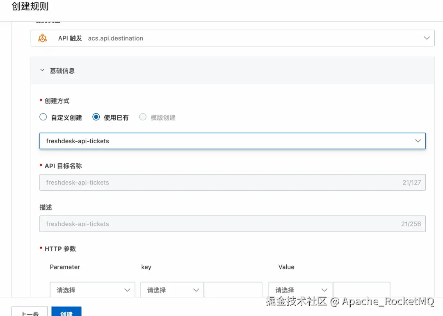The image size is (443, 316).
Task: Click the 21/256 character counter
Action: (x=411, y=224)
